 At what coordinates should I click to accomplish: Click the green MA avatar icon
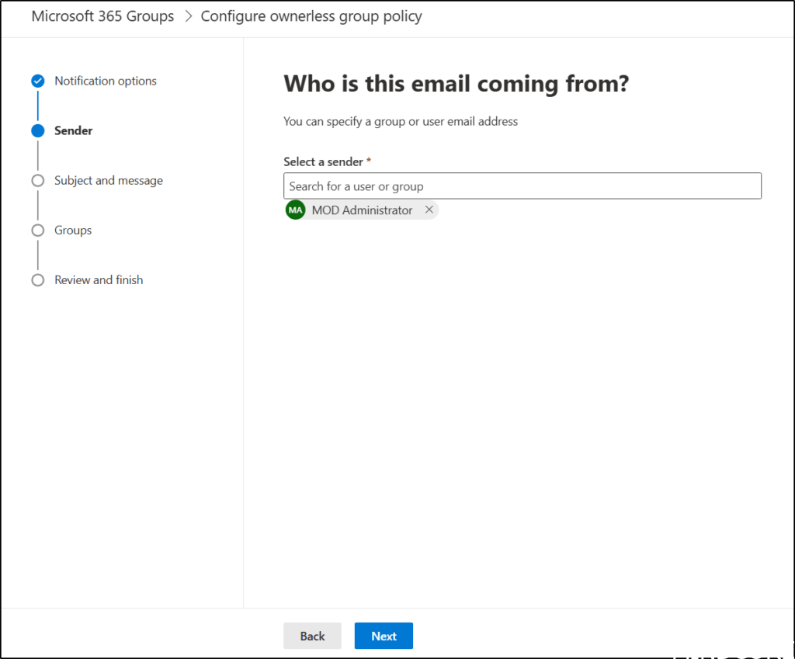click(296, 210)
